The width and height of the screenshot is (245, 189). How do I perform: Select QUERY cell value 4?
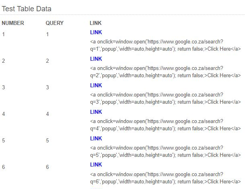pyautogui.click(x=47, y=114)
